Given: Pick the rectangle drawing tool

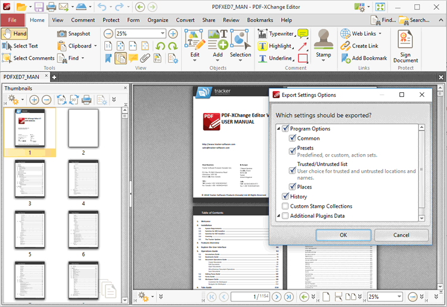Looking at the screenshot, I should pyautogui.click(x=303, y=58).
